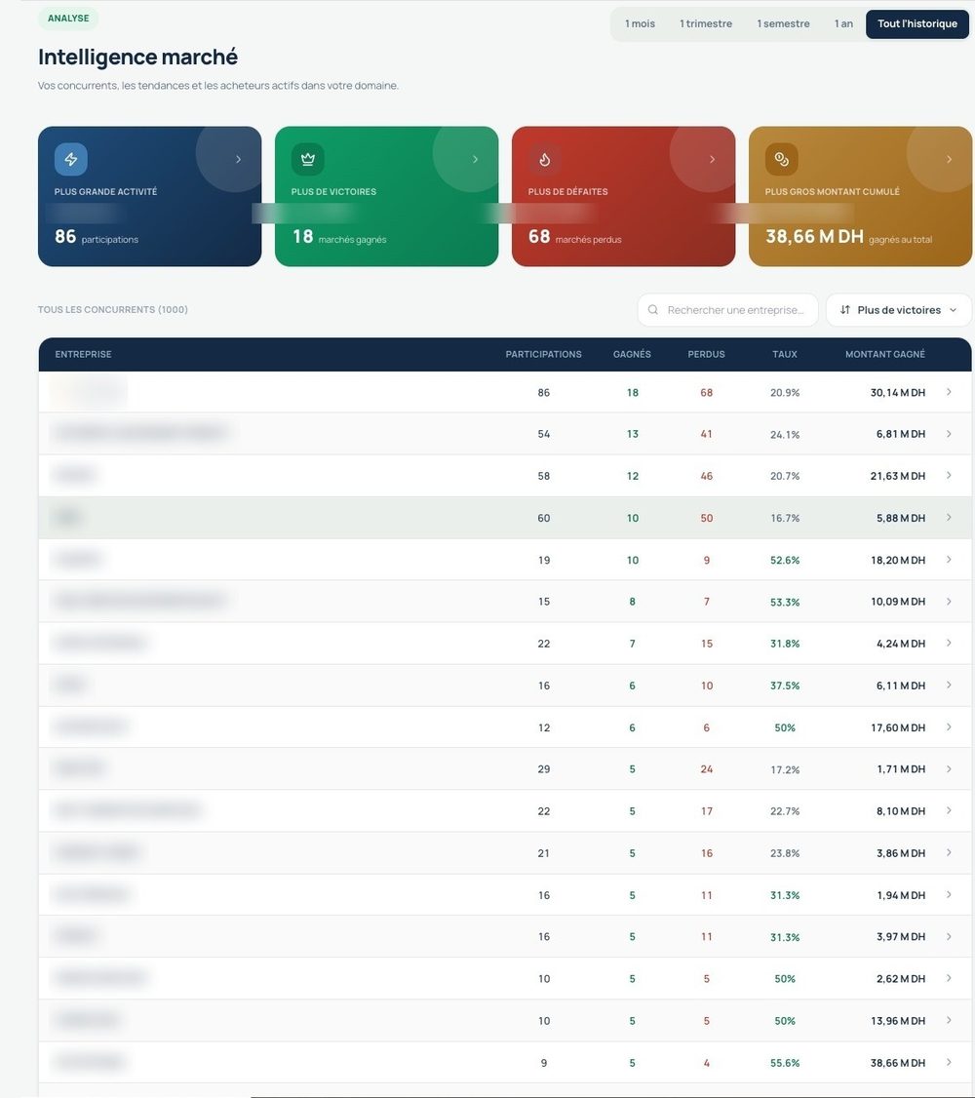The width and height of the screenshot is (975, 1098).
Task: Click the Montant gagné column header
Action: (x=885, y=354)
